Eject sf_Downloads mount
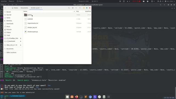 point(21,41)
